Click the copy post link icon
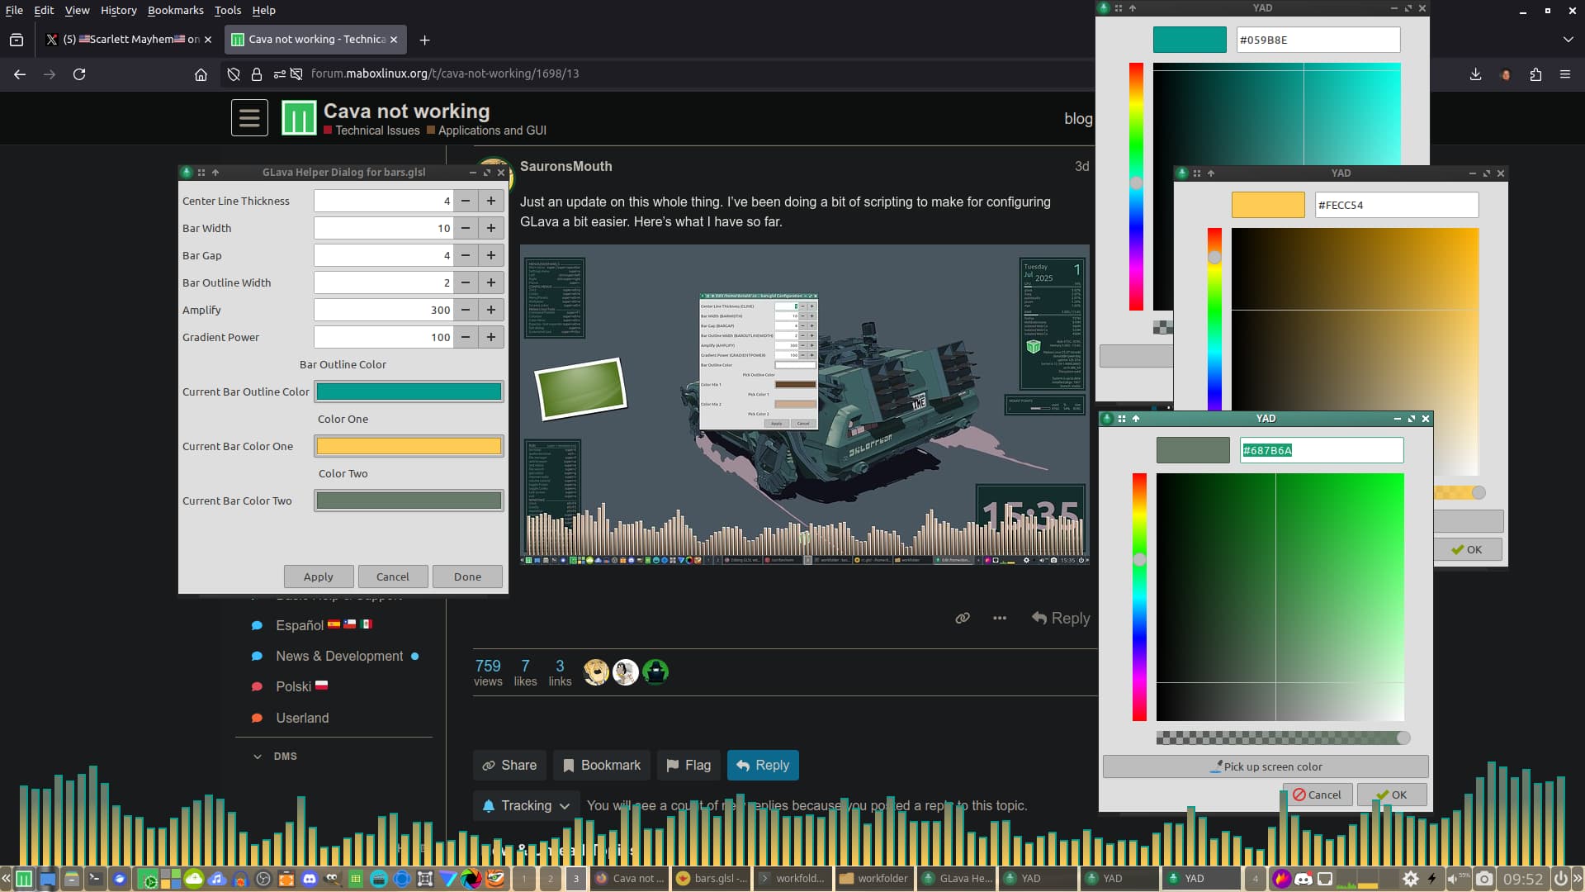Image resolution: width=1585 pixels, height=892 pixels. pyautogui.click(x=963, y=618)
